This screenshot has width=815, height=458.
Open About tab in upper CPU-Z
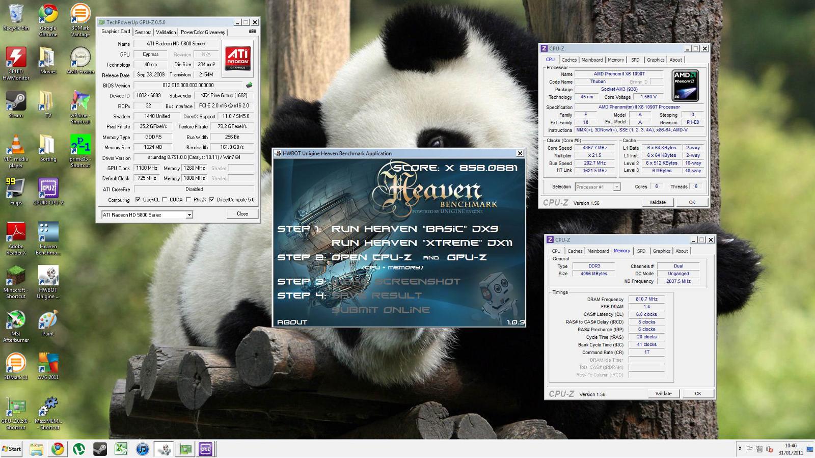click(675, 60)
